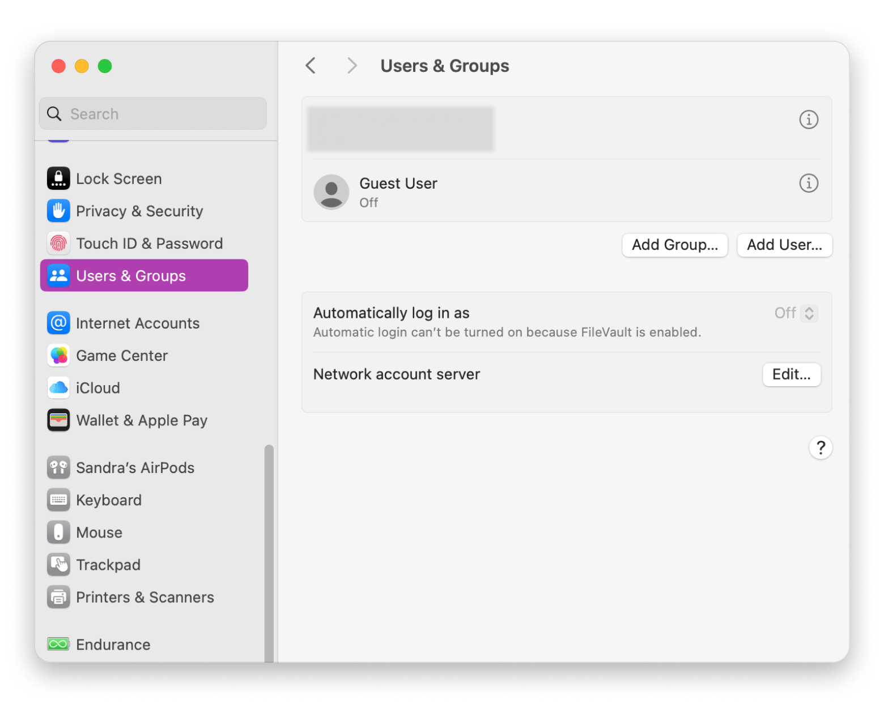Click in the Search field
Screen dimensions: 884x708
(153, 114)
